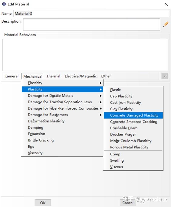
Task: Close the Edit Material dialog
Action: click(x=166, y=4)
